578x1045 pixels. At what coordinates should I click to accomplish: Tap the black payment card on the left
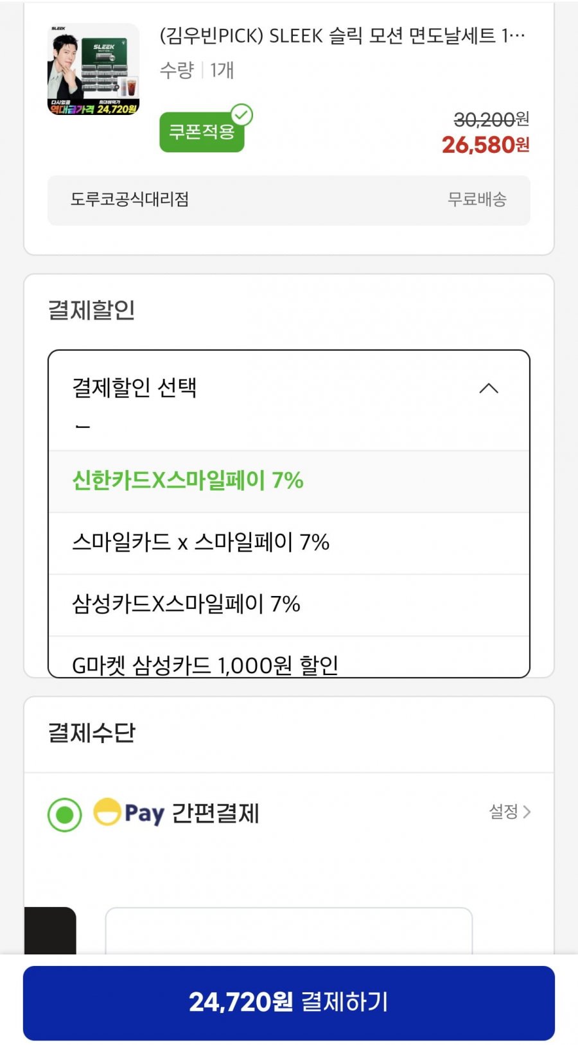pyautogui.click(x=50, y=930)
